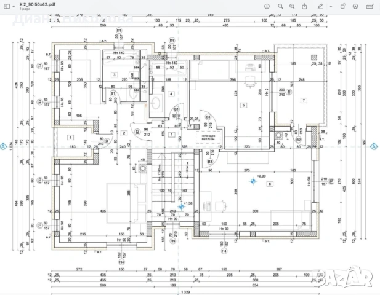Select the room number 3 label

coord(115,75)
